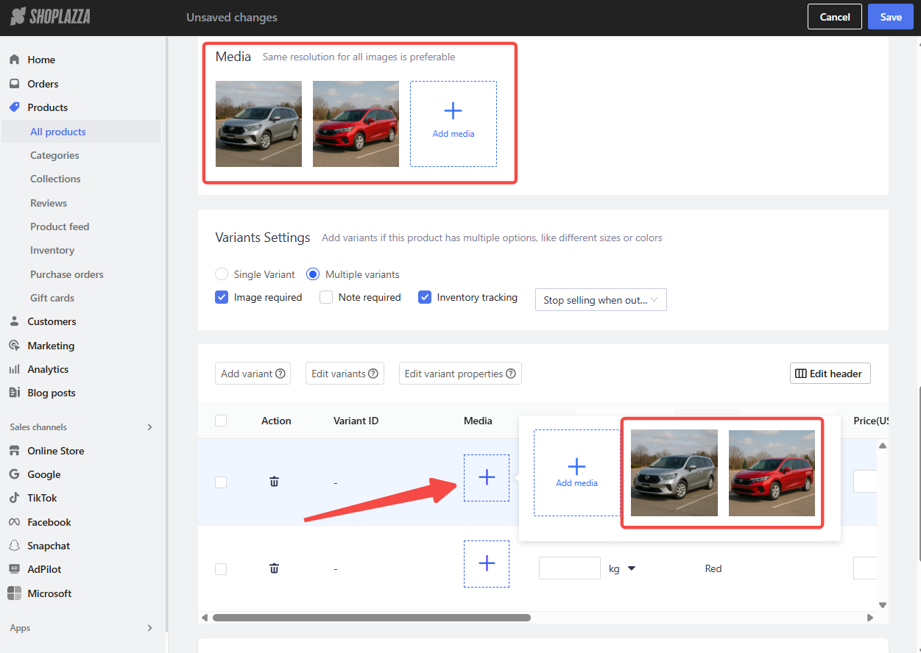The width and height of the screenshot is (921, 653).
Task: Click the table scroll-right arrow
Action: (x=871, y=618)
